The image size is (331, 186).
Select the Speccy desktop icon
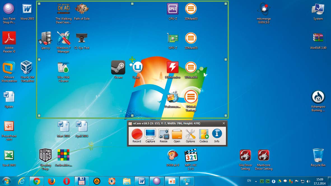(45, 41)
